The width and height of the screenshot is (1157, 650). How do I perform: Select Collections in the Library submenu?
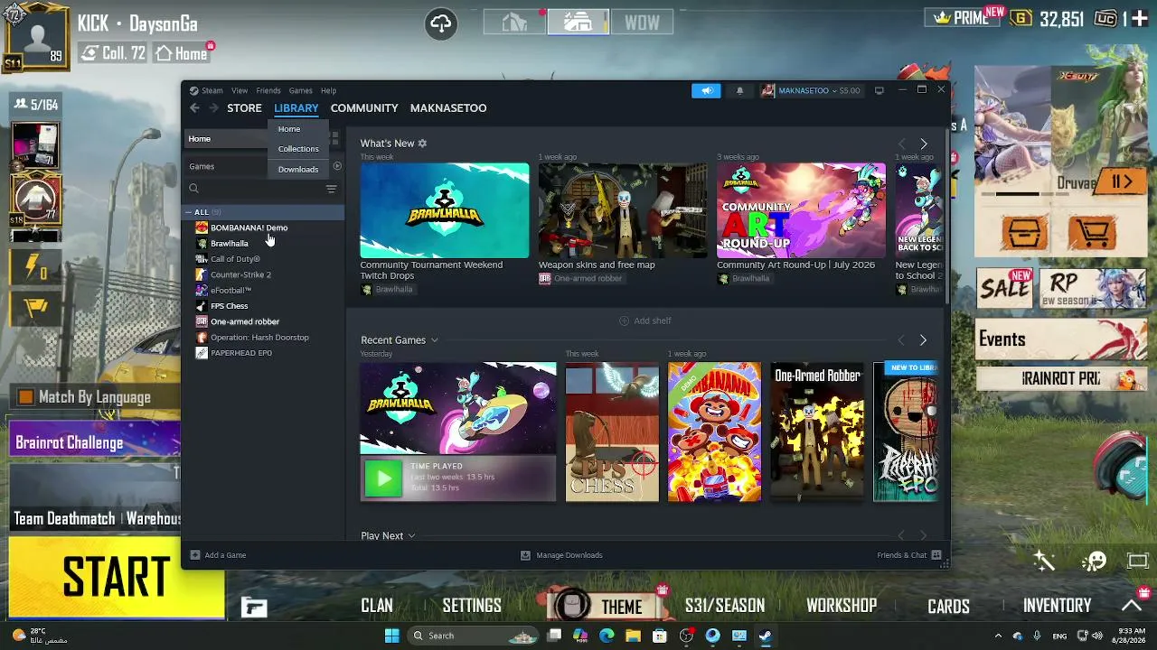298,149
